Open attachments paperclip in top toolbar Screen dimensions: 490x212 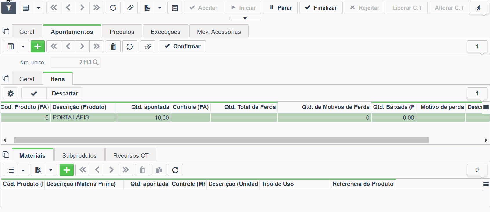[x=130, y=8]
